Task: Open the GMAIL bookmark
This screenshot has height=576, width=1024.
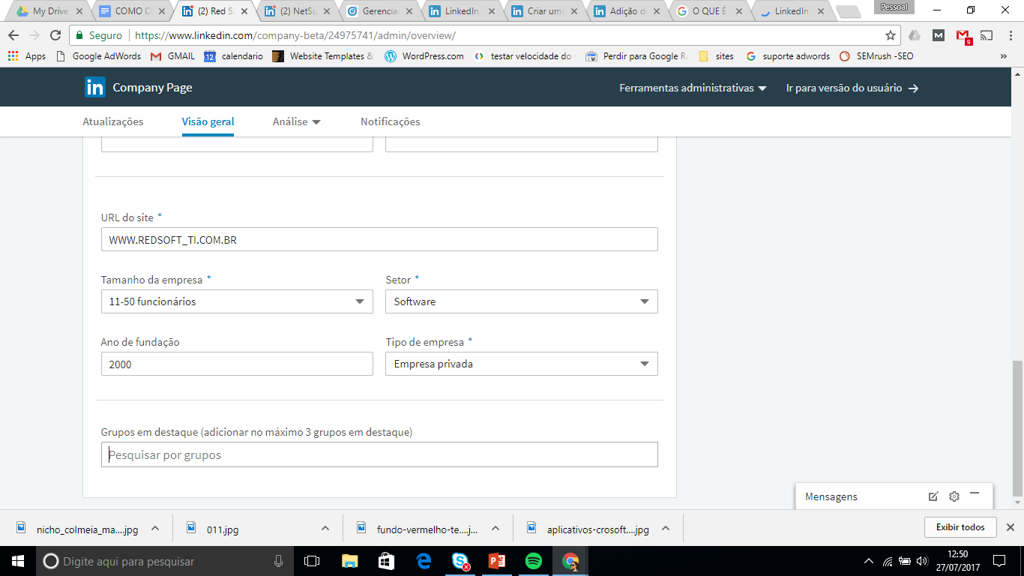Action: [x=172, y=56]
